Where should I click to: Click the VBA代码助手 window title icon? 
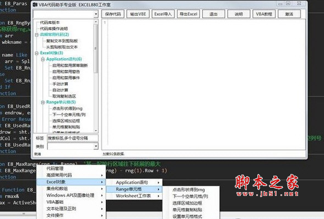(35, 4)
